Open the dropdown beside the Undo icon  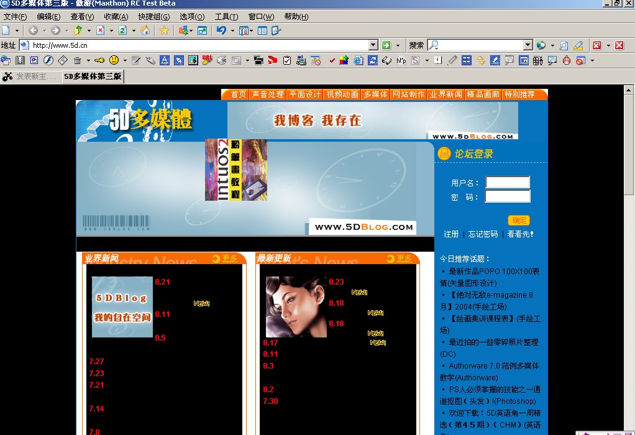coord(232,30)
